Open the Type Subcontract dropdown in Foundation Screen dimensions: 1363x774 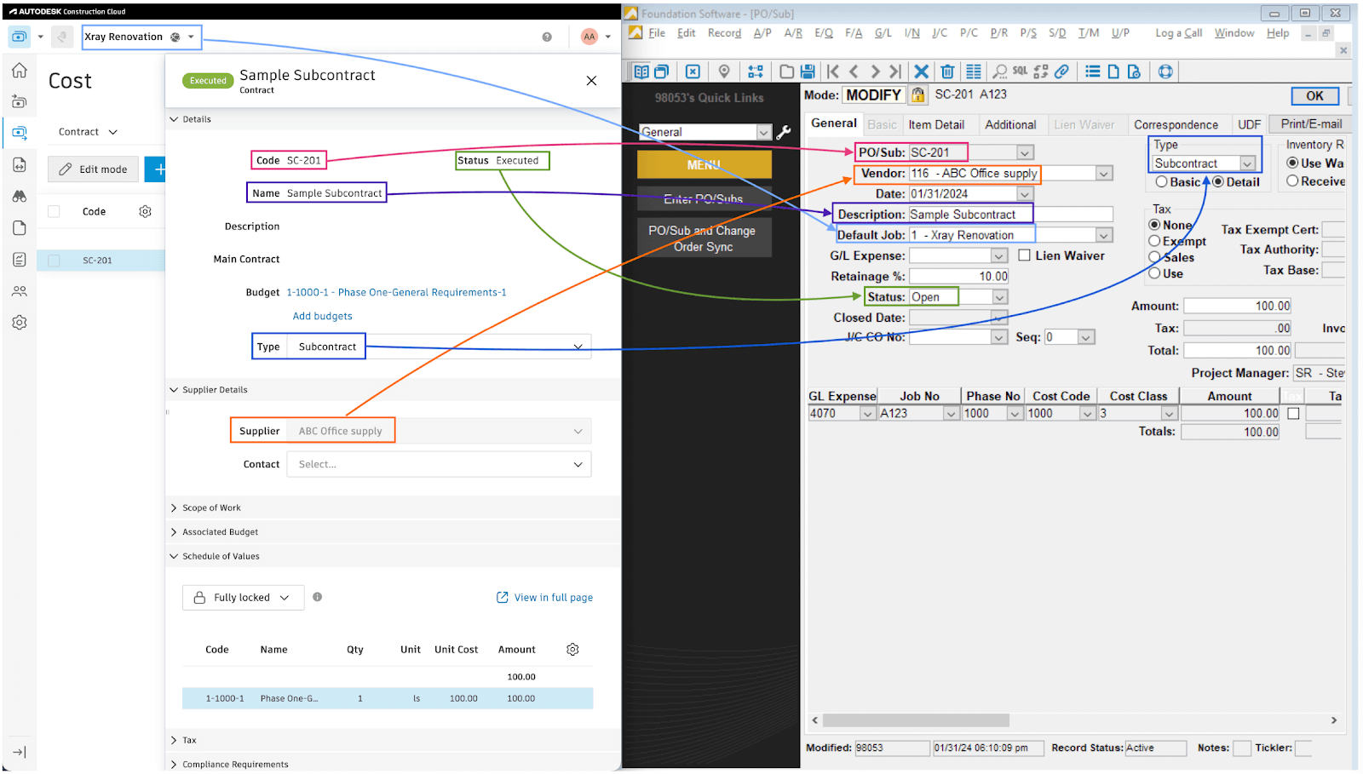[x=1248, y=163]
